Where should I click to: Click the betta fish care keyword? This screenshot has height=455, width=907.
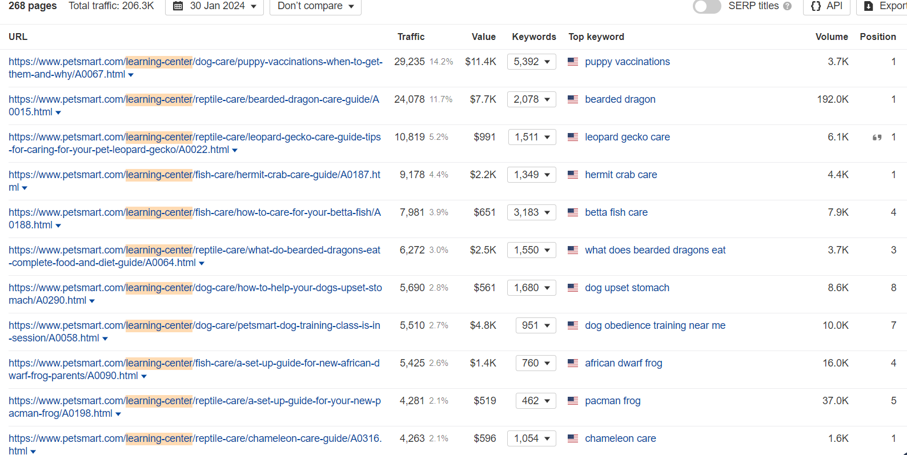[x=616, y=212]
